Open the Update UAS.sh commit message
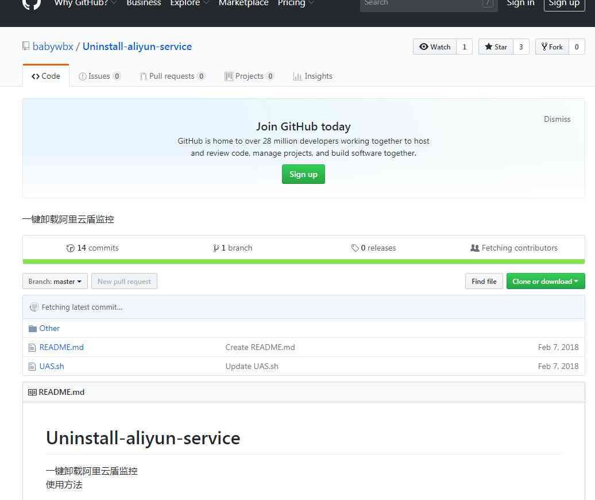Image resolution: width=595 pixels, height=500 pixels. point(252,366)
